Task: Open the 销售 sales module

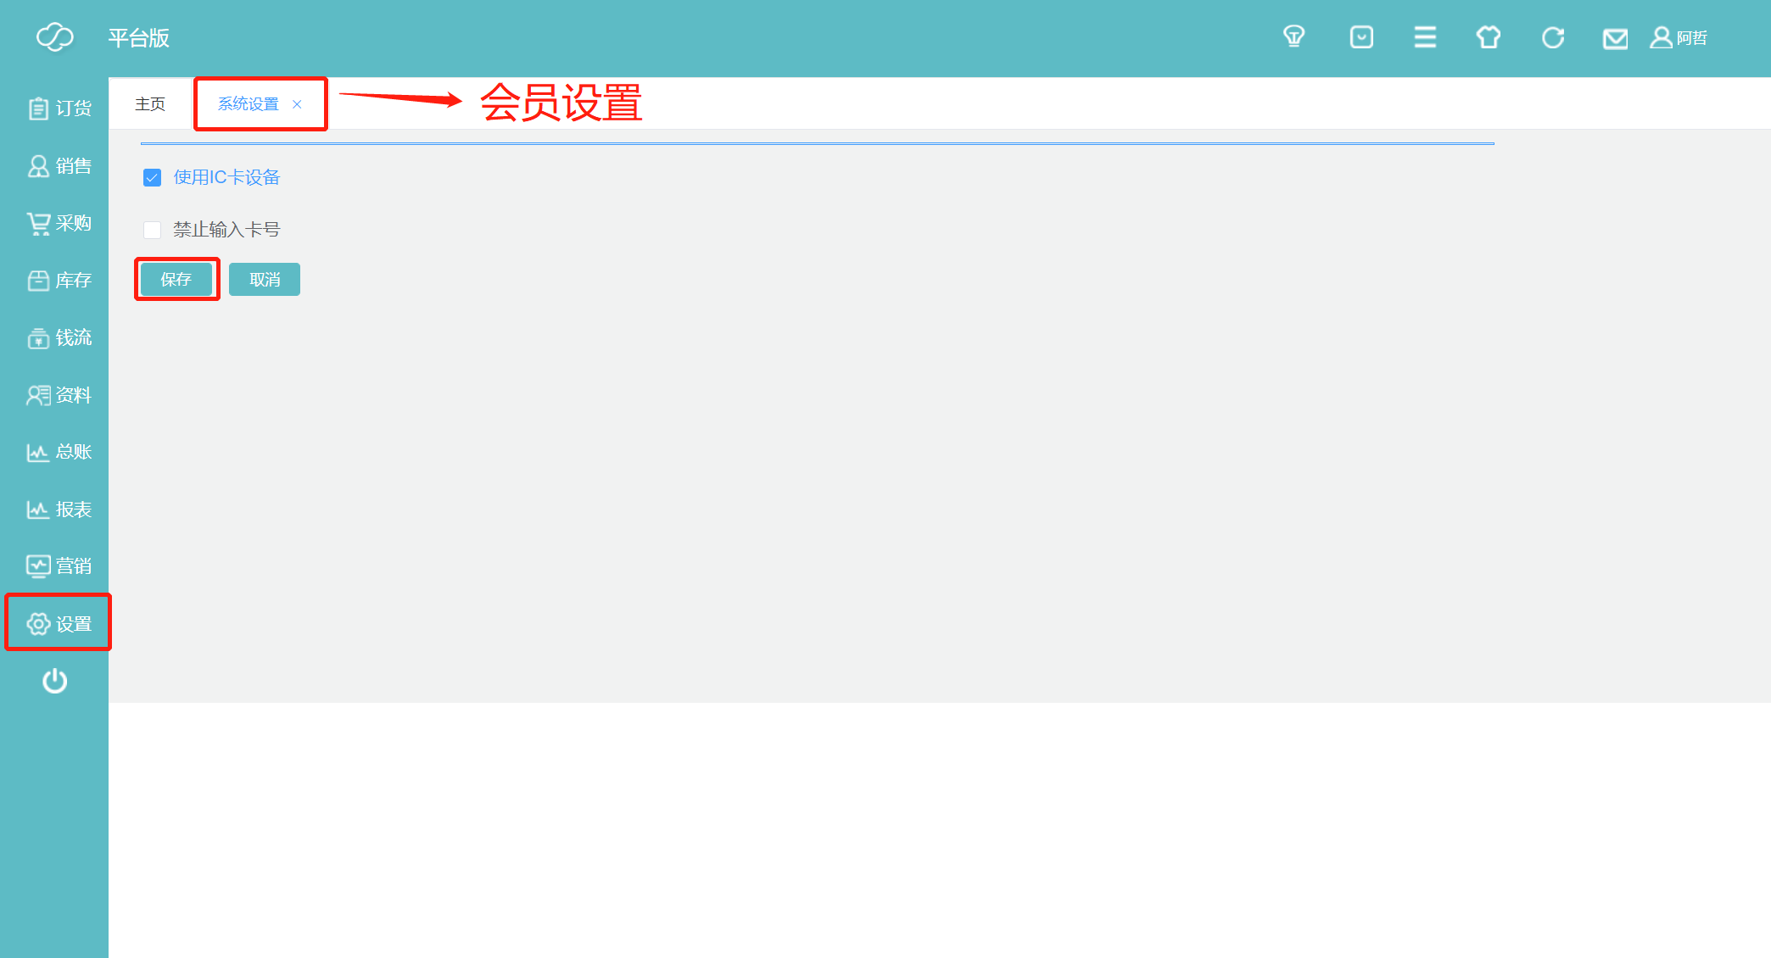Action: tap(59, 166)
